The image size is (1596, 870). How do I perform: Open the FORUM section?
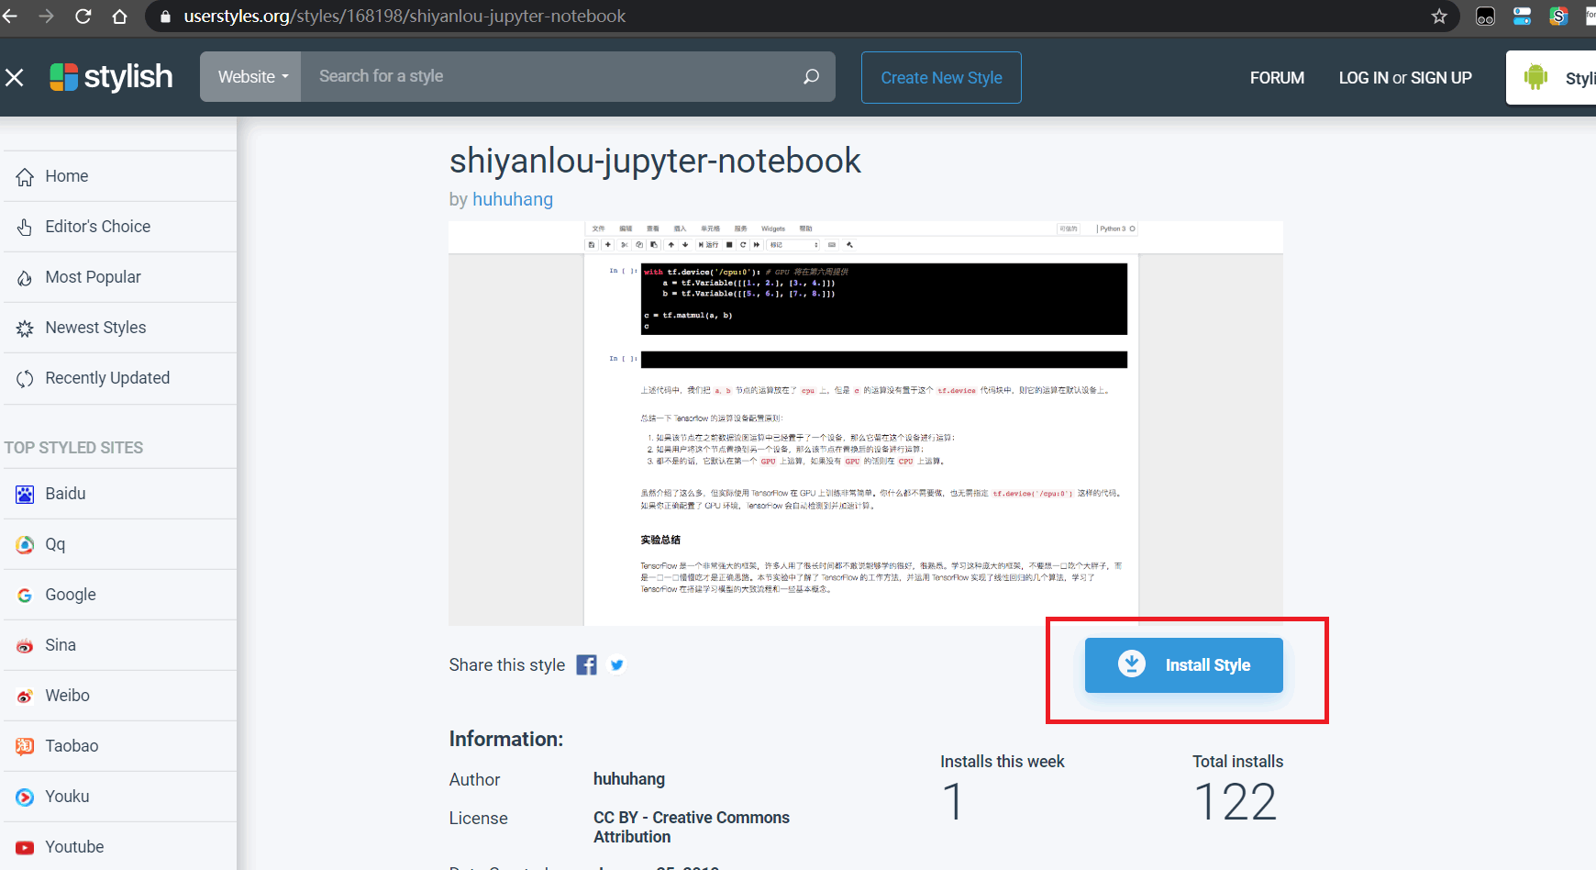tap(1277, 78)
